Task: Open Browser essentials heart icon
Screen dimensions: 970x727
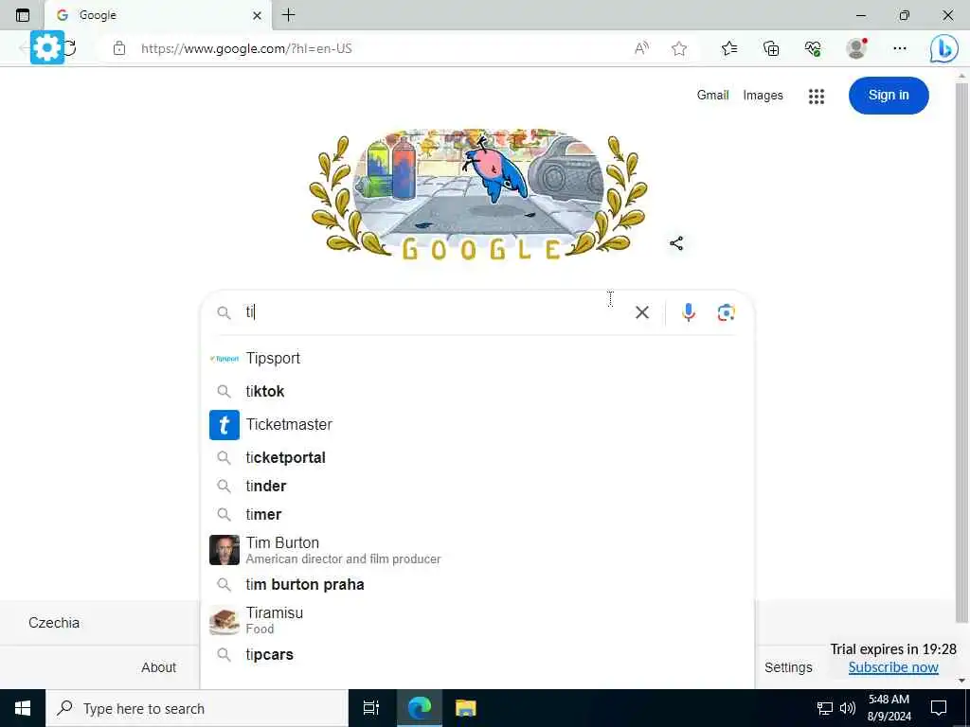Action: (813, 48)
